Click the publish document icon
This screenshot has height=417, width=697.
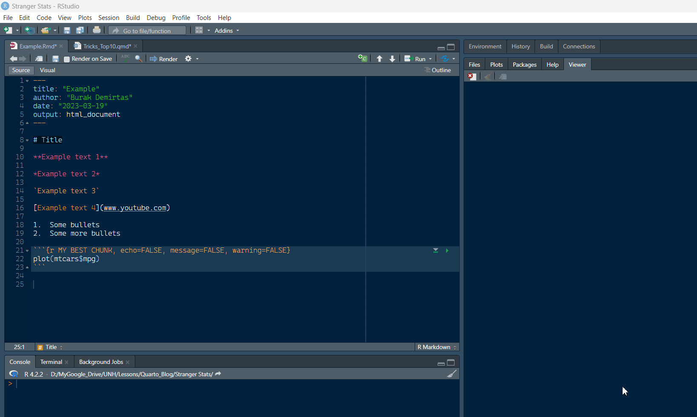[x=445, y=59]
